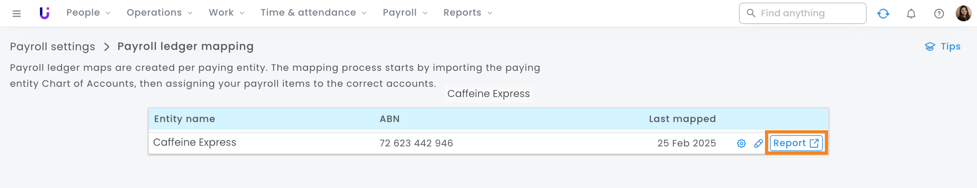Screen dimensions: 977x188
Task: Open the Reports menu
Action: 467,13
